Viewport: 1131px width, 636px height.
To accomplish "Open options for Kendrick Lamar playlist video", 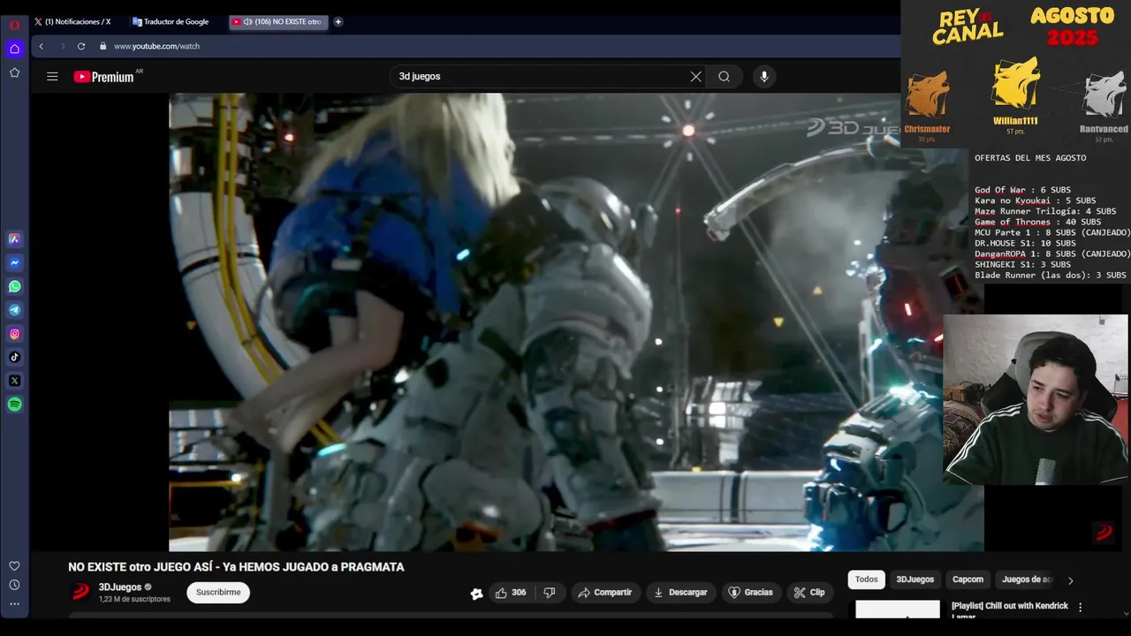I will click(1080, 608).
